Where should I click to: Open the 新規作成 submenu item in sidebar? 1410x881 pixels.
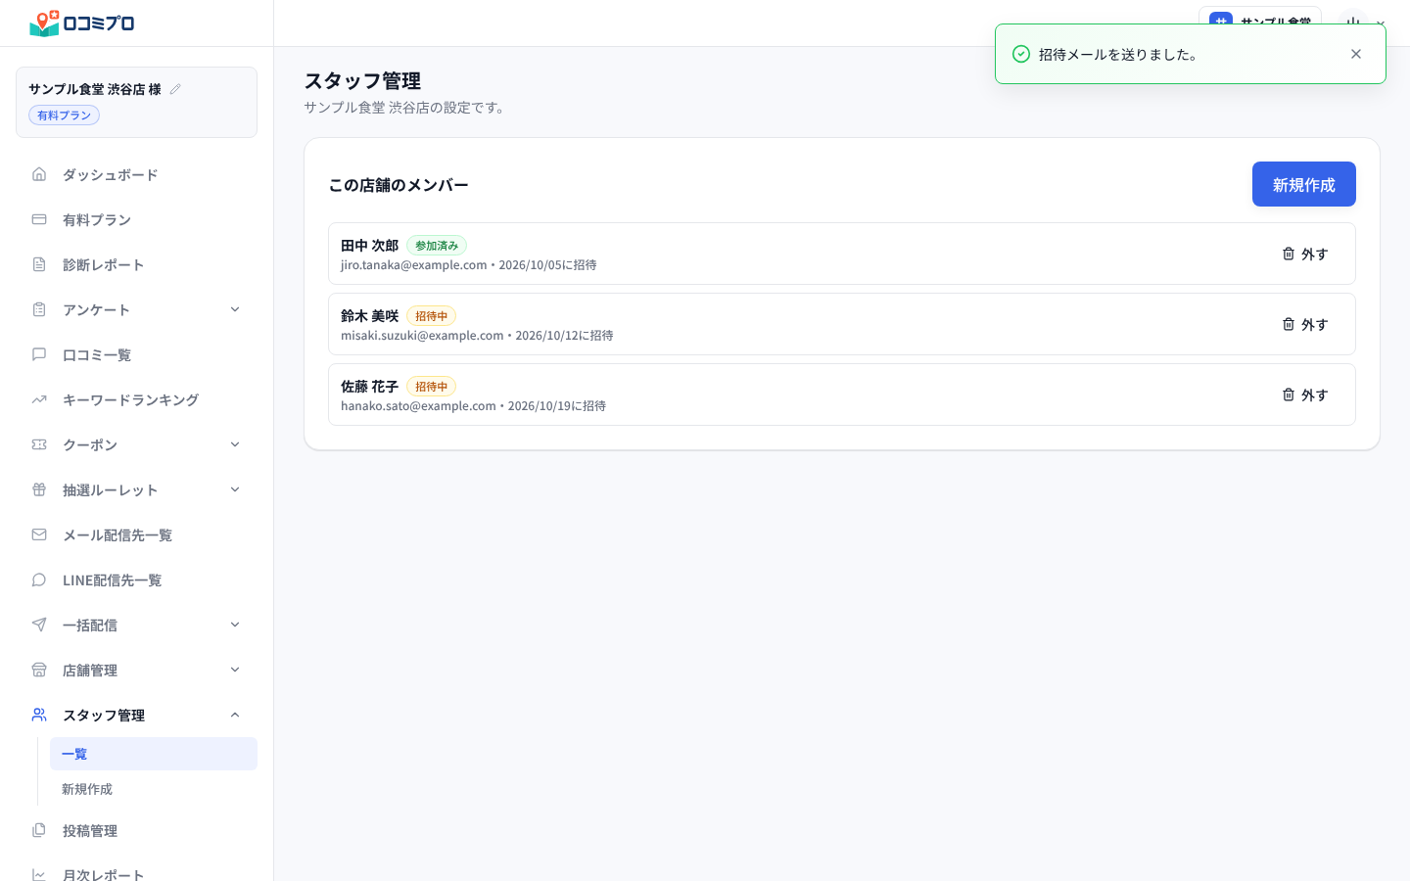coord(154,789)
